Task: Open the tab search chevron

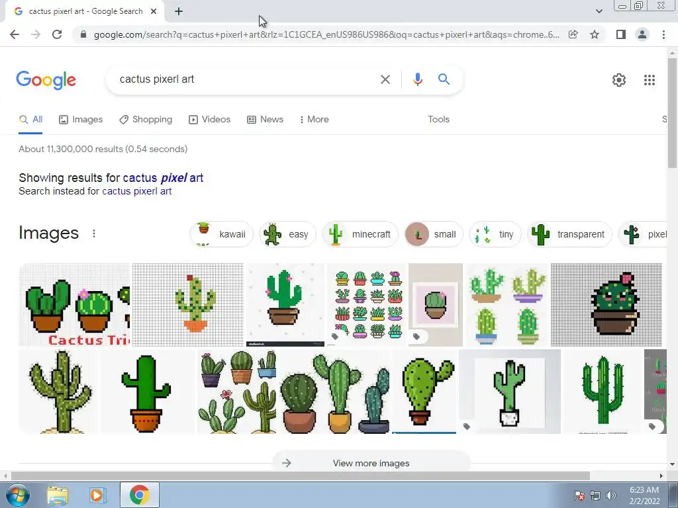Action: point(599,11)
